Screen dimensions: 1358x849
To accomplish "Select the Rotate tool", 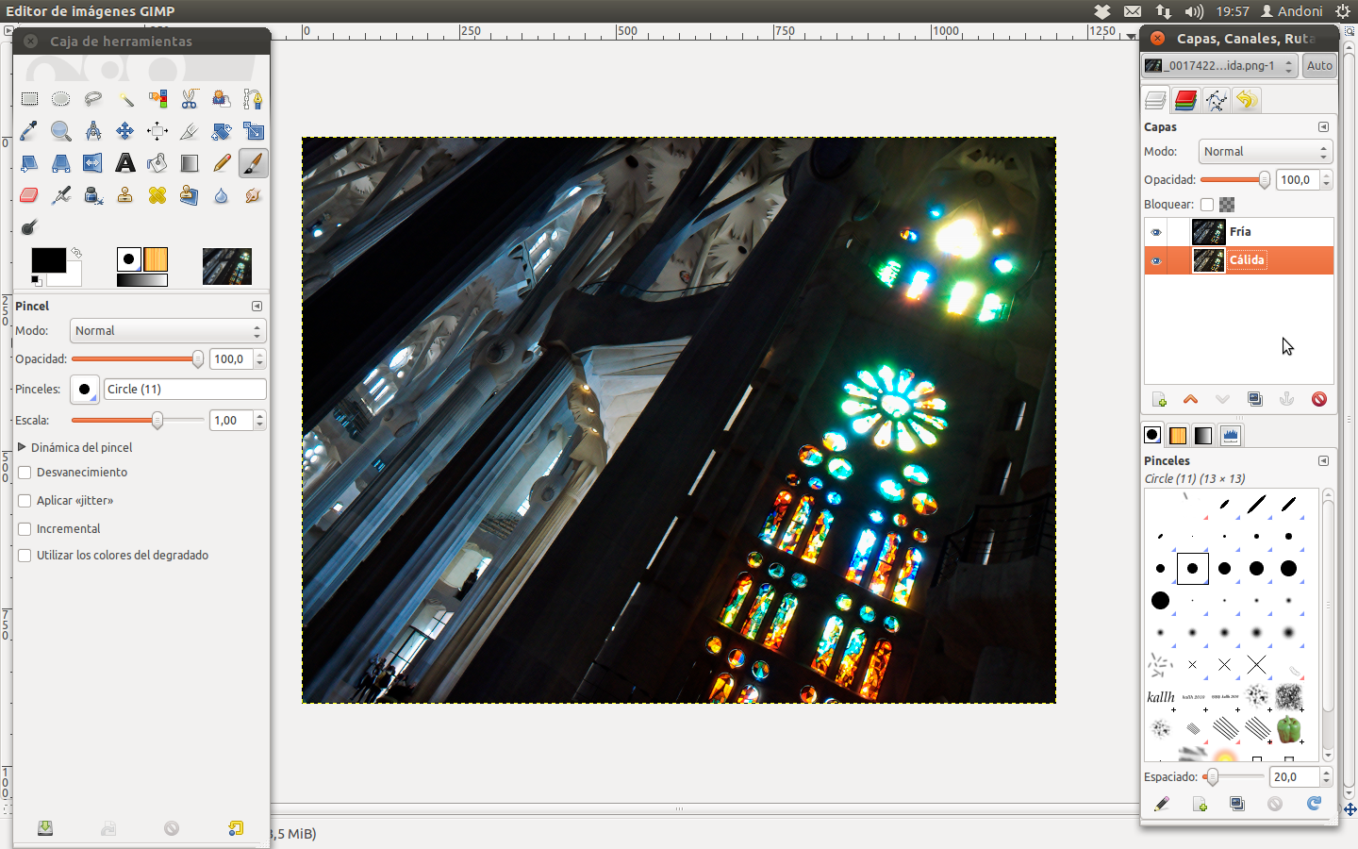I will point(222,131).
